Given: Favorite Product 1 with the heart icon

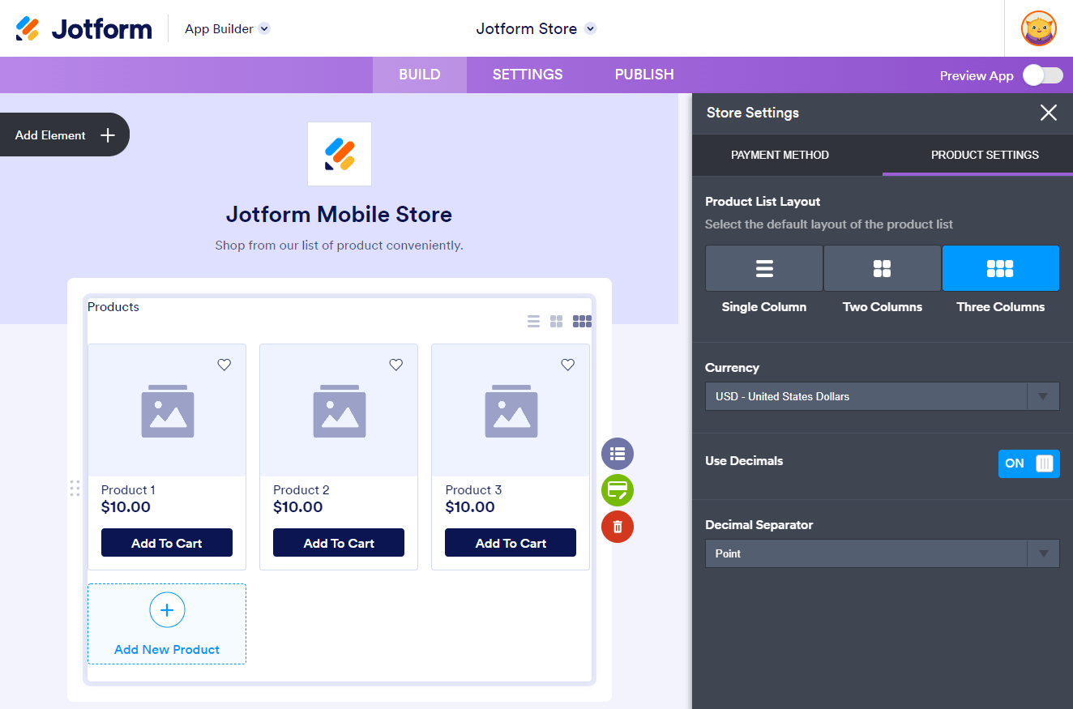Looking at the screenshot, I should pyautogui.click(x=224, y=365).
